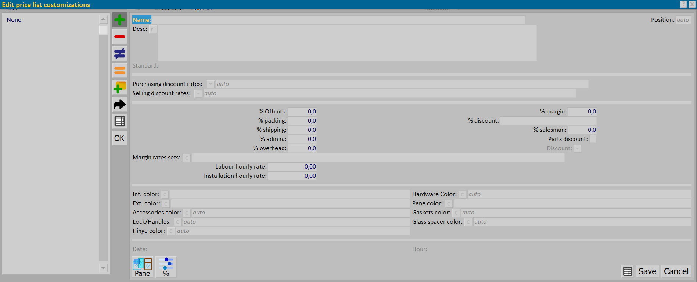Click the folder with green plus icon
The image size is (697, 282).
[120, 87]
